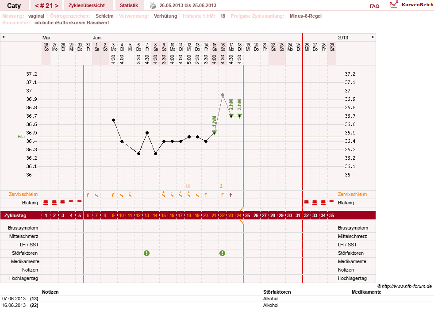
Task: Click the 3.hM green triangle marker
Action: point(240,115)
